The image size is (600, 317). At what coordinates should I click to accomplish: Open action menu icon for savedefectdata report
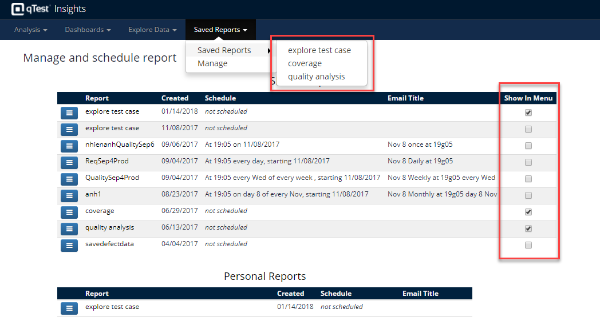(69, 246)
